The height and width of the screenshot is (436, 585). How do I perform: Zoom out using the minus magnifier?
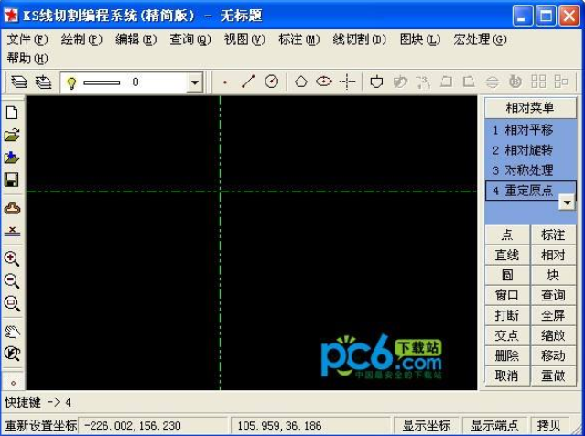pyautogui.click(x=12, y=281)
